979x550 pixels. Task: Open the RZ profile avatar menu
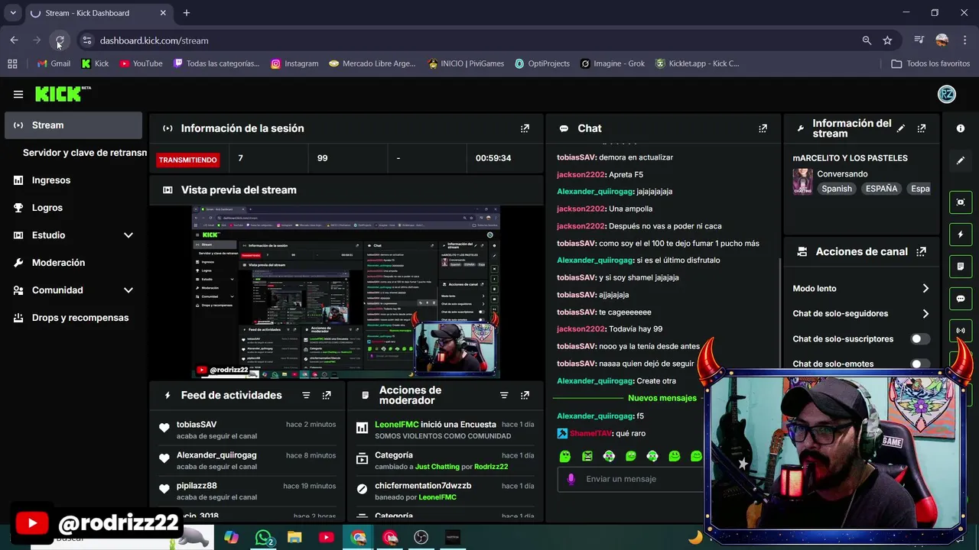[x=947, y=94]
